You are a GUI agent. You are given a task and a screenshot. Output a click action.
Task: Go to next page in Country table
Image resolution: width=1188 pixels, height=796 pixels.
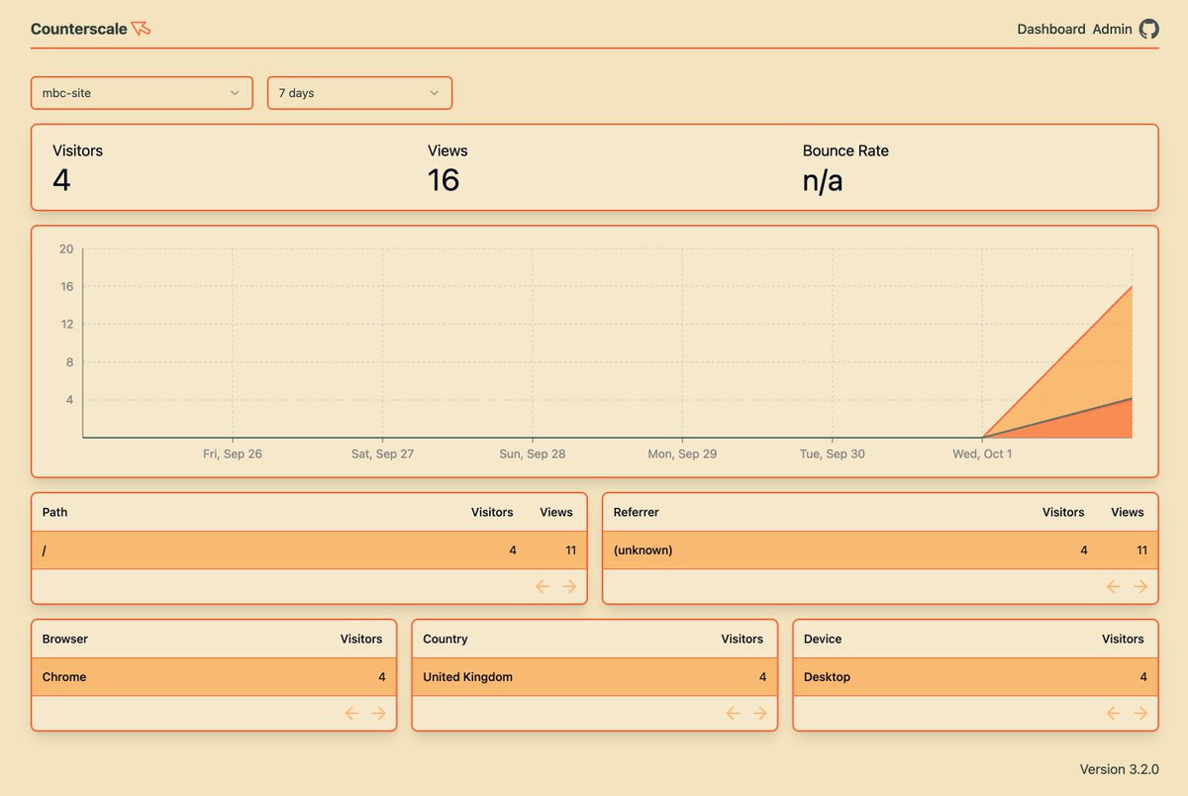(760, 713)
